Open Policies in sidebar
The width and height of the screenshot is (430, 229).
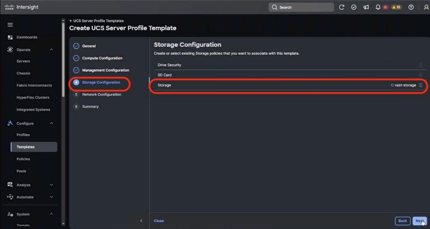[x=23, y=159]
